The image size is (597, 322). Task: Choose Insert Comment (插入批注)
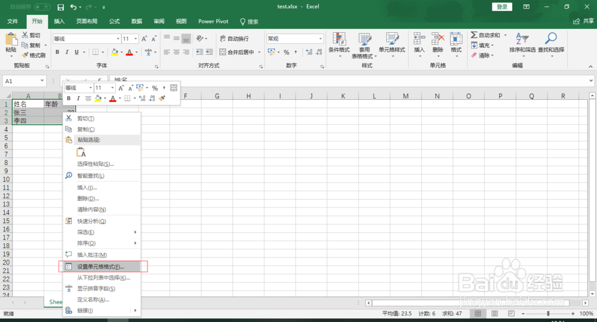tap(101, 254)
